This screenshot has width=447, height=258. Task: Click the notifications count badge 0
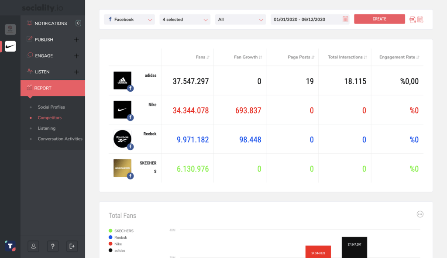[x=78, y=23]
